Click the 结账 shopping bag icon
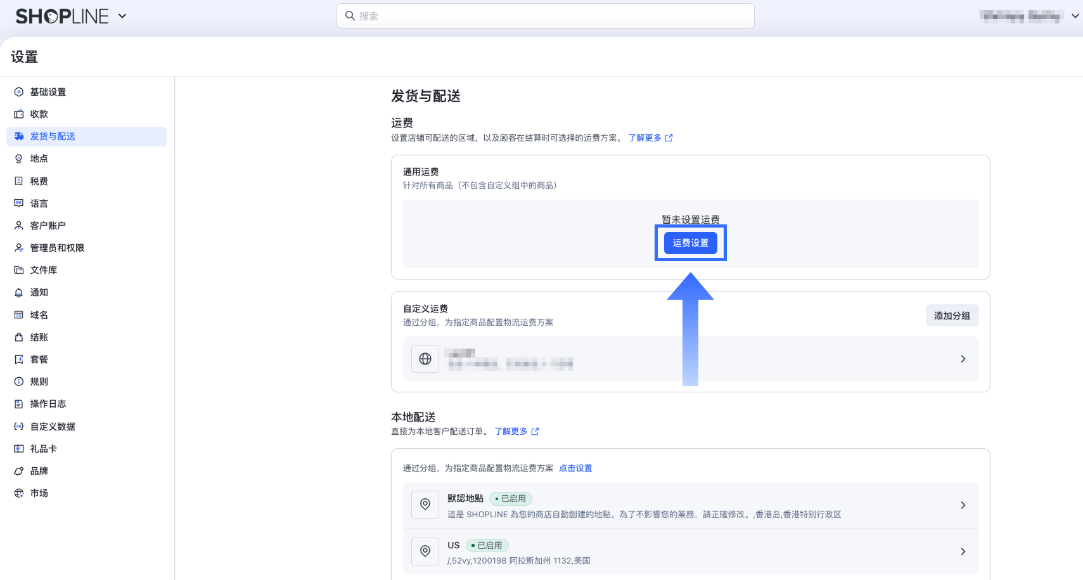Image resolution: width=1083 pixels, height=580 pixels. pyautogui.click(x=19, y=337)
